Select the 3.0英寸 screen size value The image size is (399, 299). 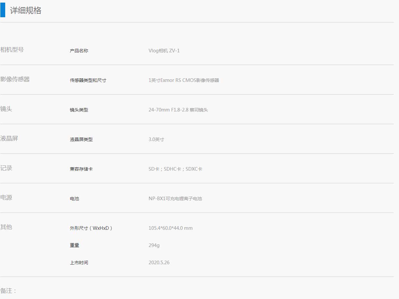tap(156, 139)
